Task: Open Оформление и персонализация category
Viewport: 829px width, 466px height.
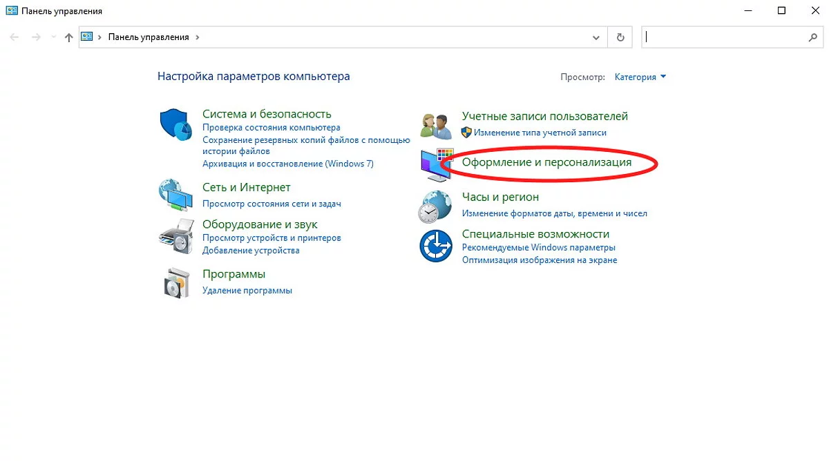Action: coord(546,162)
